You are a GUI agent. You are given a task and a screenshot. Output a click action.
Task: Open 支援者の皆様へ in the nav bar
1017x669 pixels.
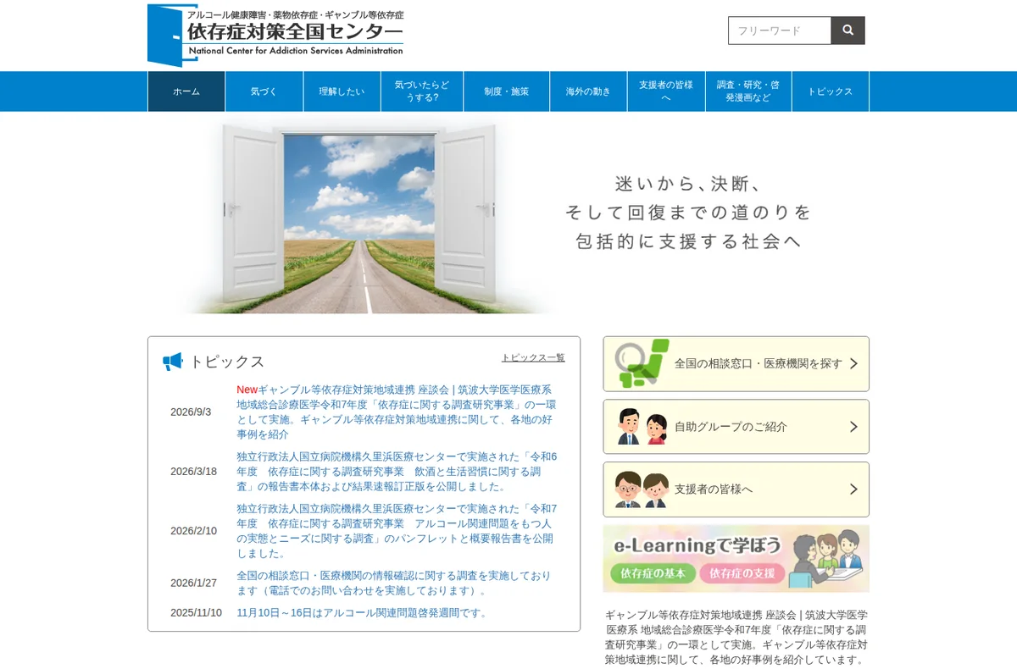coord(666,91)
